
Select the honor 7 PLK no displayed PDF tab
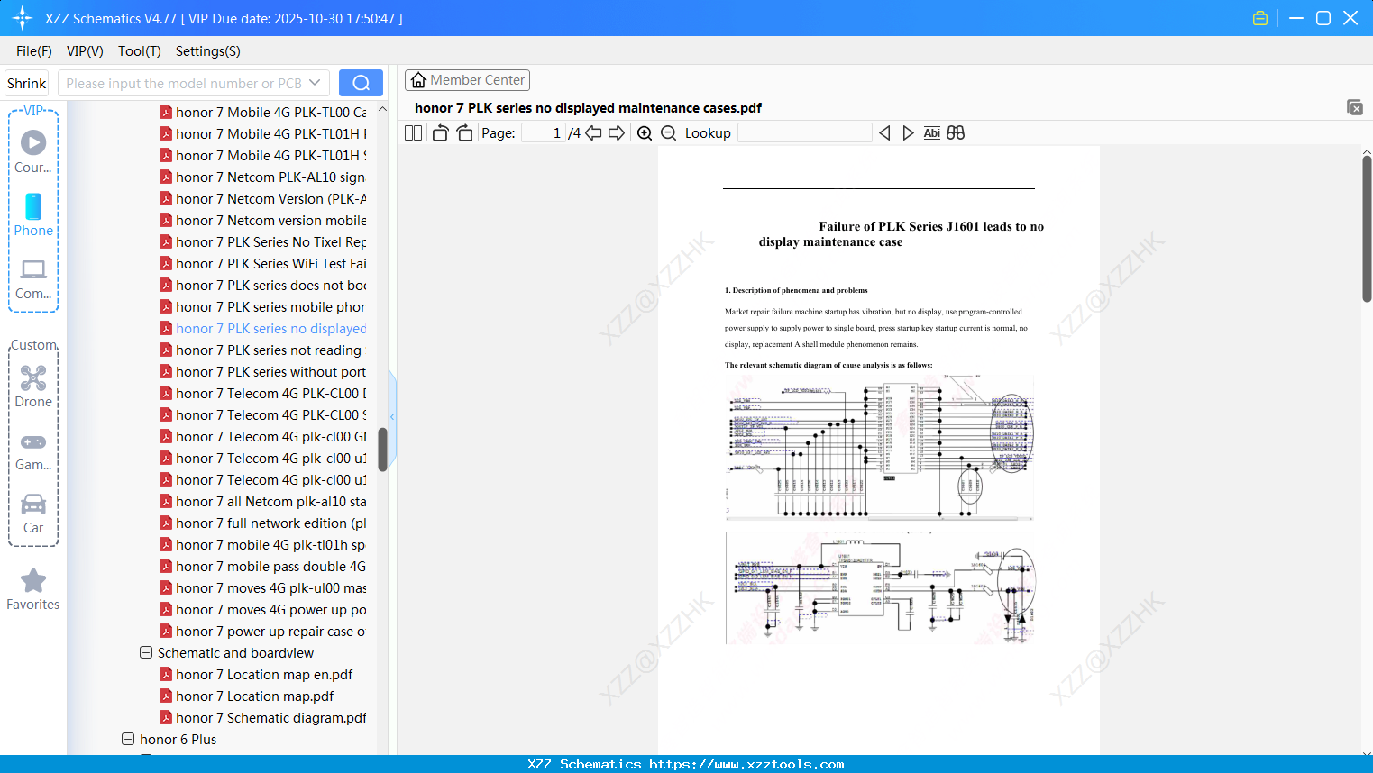click(x=588, y=108)
